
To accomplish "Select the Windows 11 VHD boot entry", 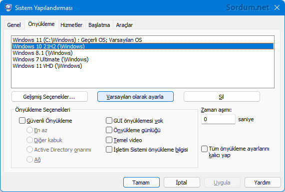I will click(x=143, y=66).
